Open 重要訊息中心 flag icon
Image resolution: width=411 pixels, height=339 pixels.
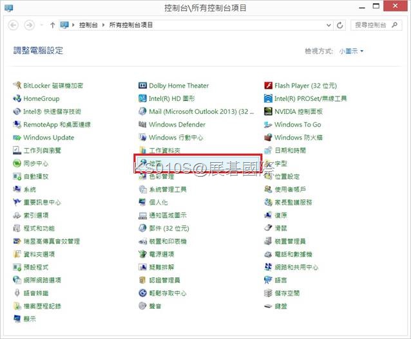(x=17, y=202)
